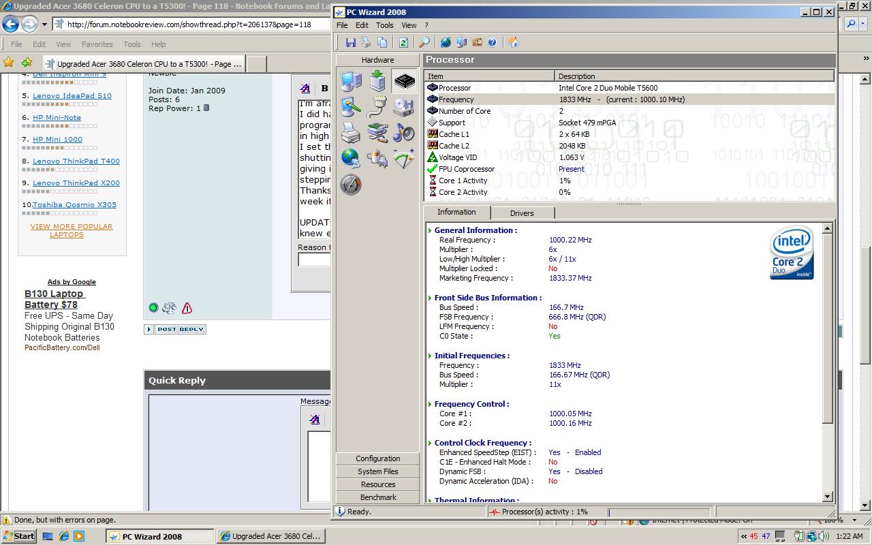
Task: Open the System Files section in PC Wizard
Action: (377, 471)
